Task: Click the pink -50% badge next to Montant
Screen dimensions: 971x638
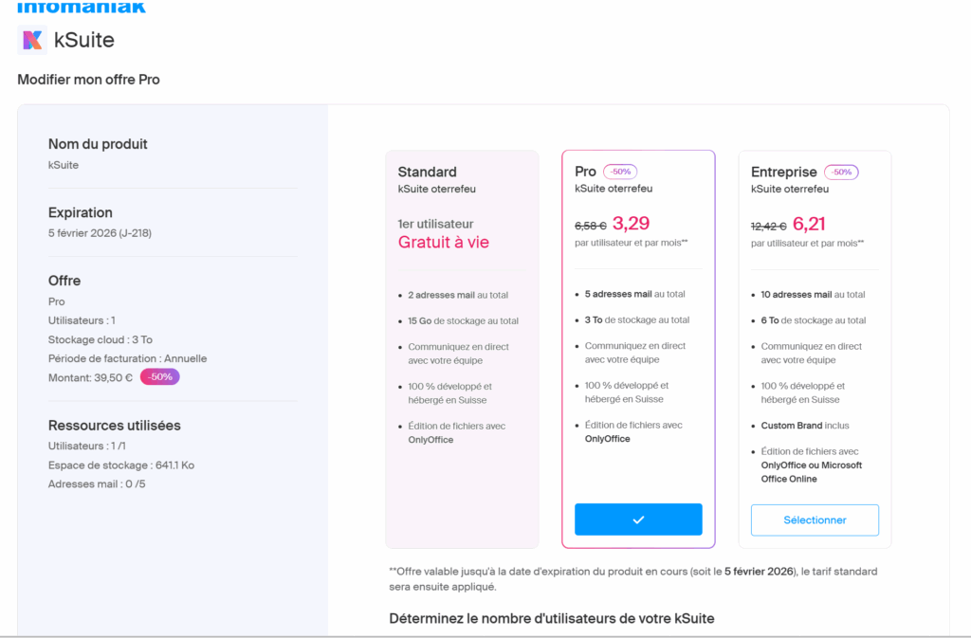Action: coord(159,377)
